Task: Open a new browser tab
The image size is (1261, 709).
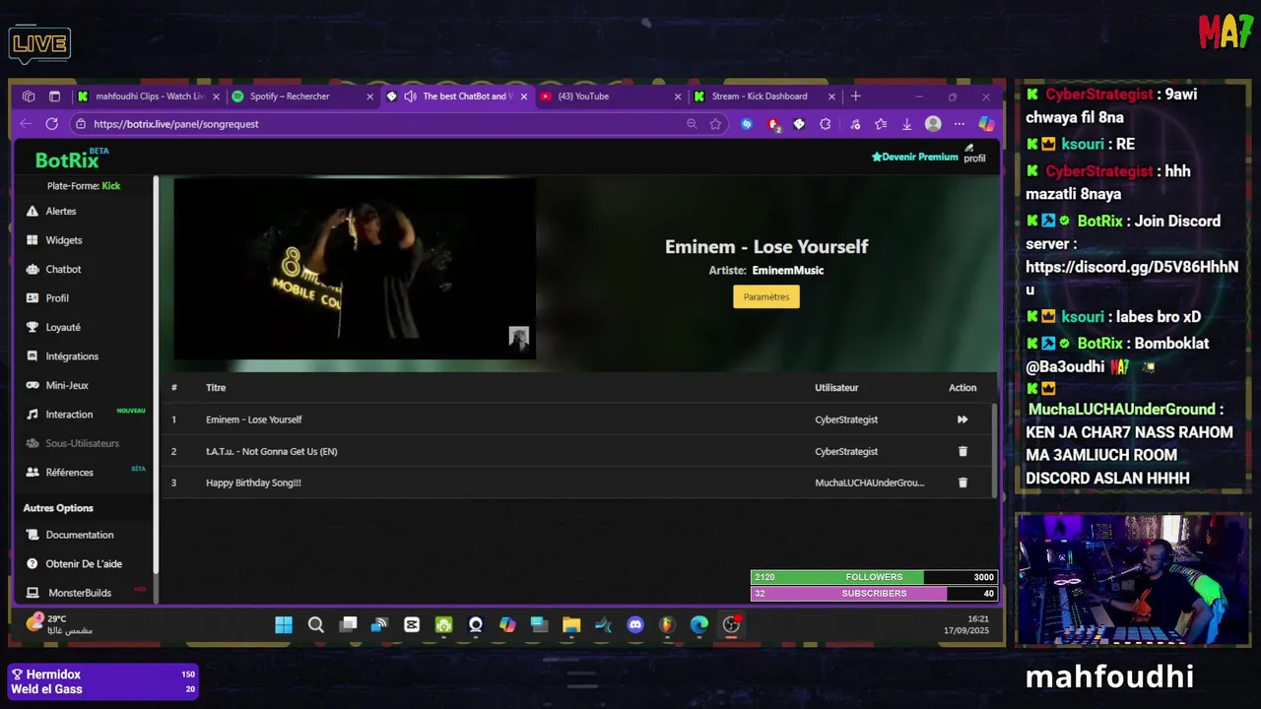Action: click(x=855, y=97)
